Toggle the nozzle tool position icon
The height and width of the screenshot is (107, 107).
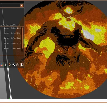tap(22, 65)
